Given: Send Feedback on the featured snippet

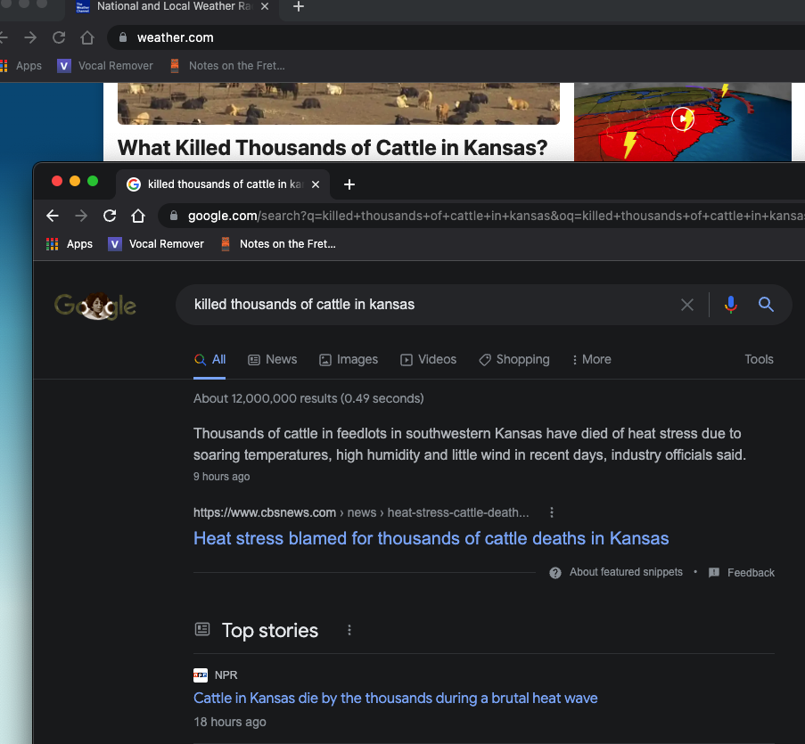Looking at the screenshot, I should [x=742, y=573].
